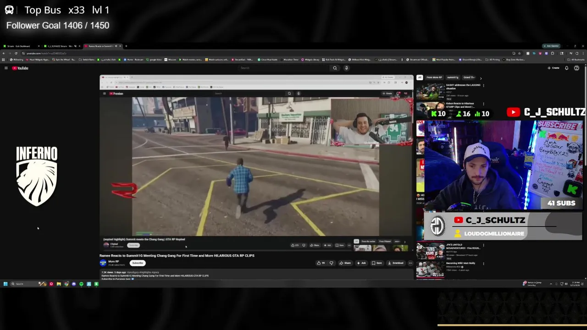
Task: Open options for JFK's Untold video
Action: coord(483,245)
